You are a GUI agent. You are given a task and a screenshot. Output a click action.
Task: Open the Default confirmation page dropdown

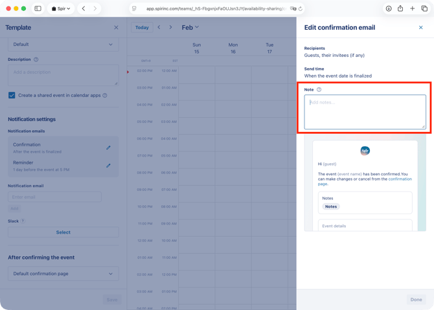click(63, 274)
